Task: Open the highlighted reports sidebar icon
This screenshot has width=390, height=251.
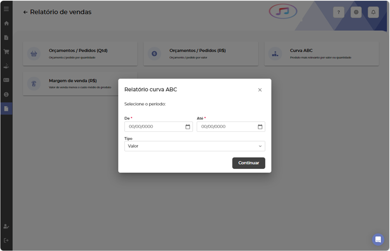Action: click(x=6, y=109)
